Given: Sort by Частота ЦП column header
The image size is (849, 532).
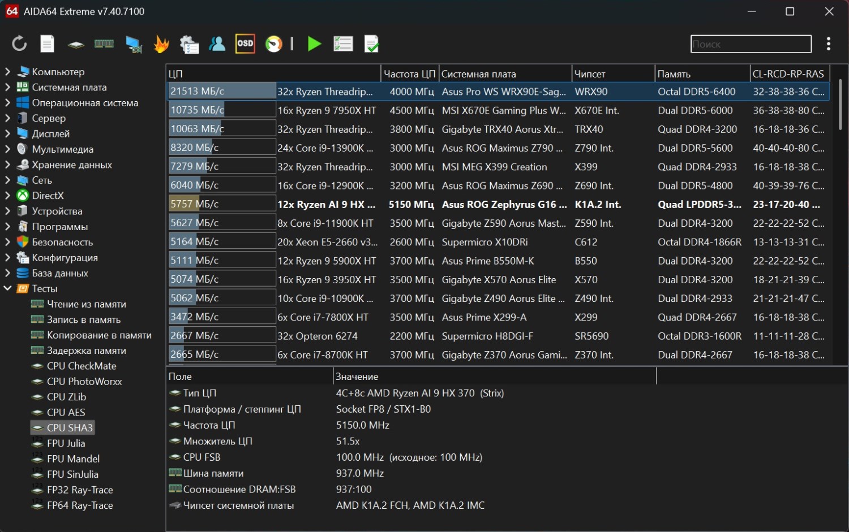Looking at the screenshot, I should (409, 74).
